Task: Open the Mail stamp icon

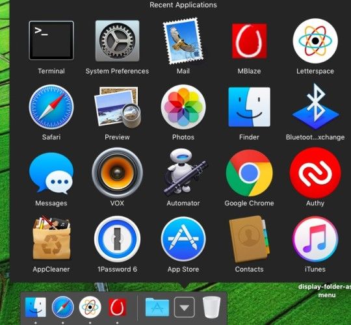Action: click(x=183, y=41)
